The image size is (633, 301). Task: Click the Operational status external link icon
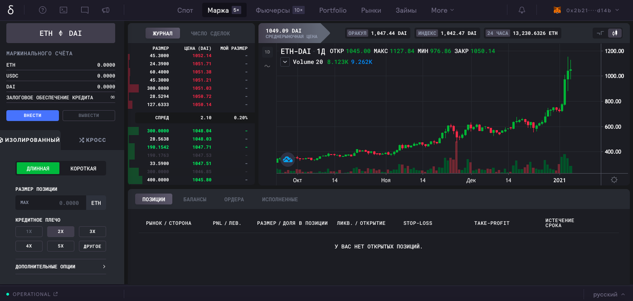[56, 294]
